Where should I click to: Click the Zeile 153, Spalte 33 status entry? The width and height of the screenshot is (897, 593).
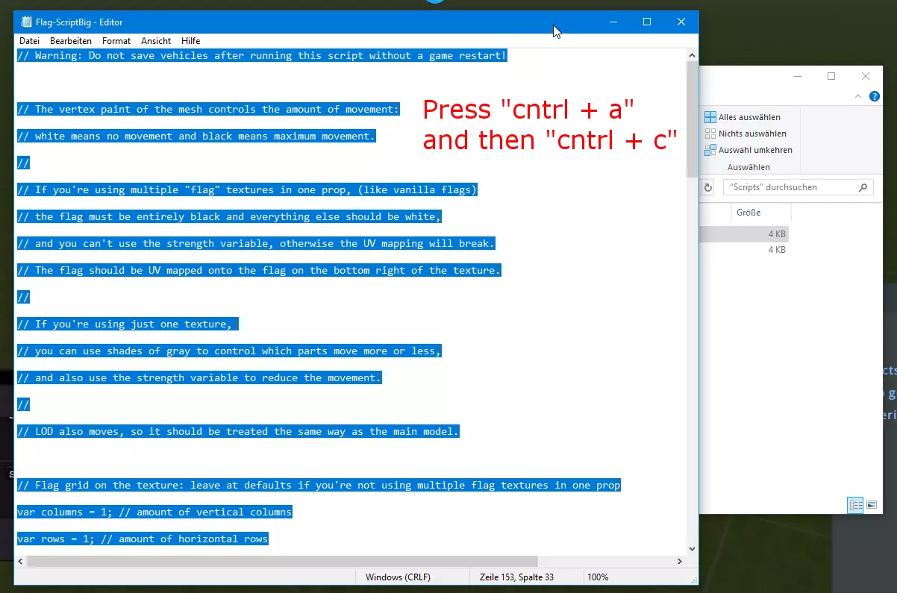click(x=516, y=577)
